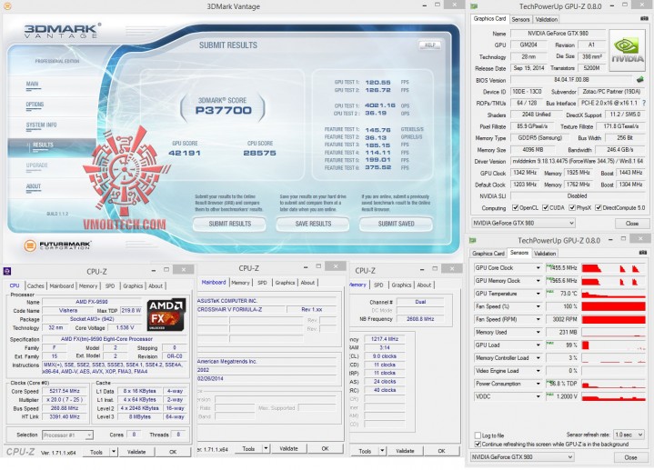Viewport: 654px width, 470px height.
Task: Click Close button in GPU-Z Graphics Card window
Action: pos(632,223)
